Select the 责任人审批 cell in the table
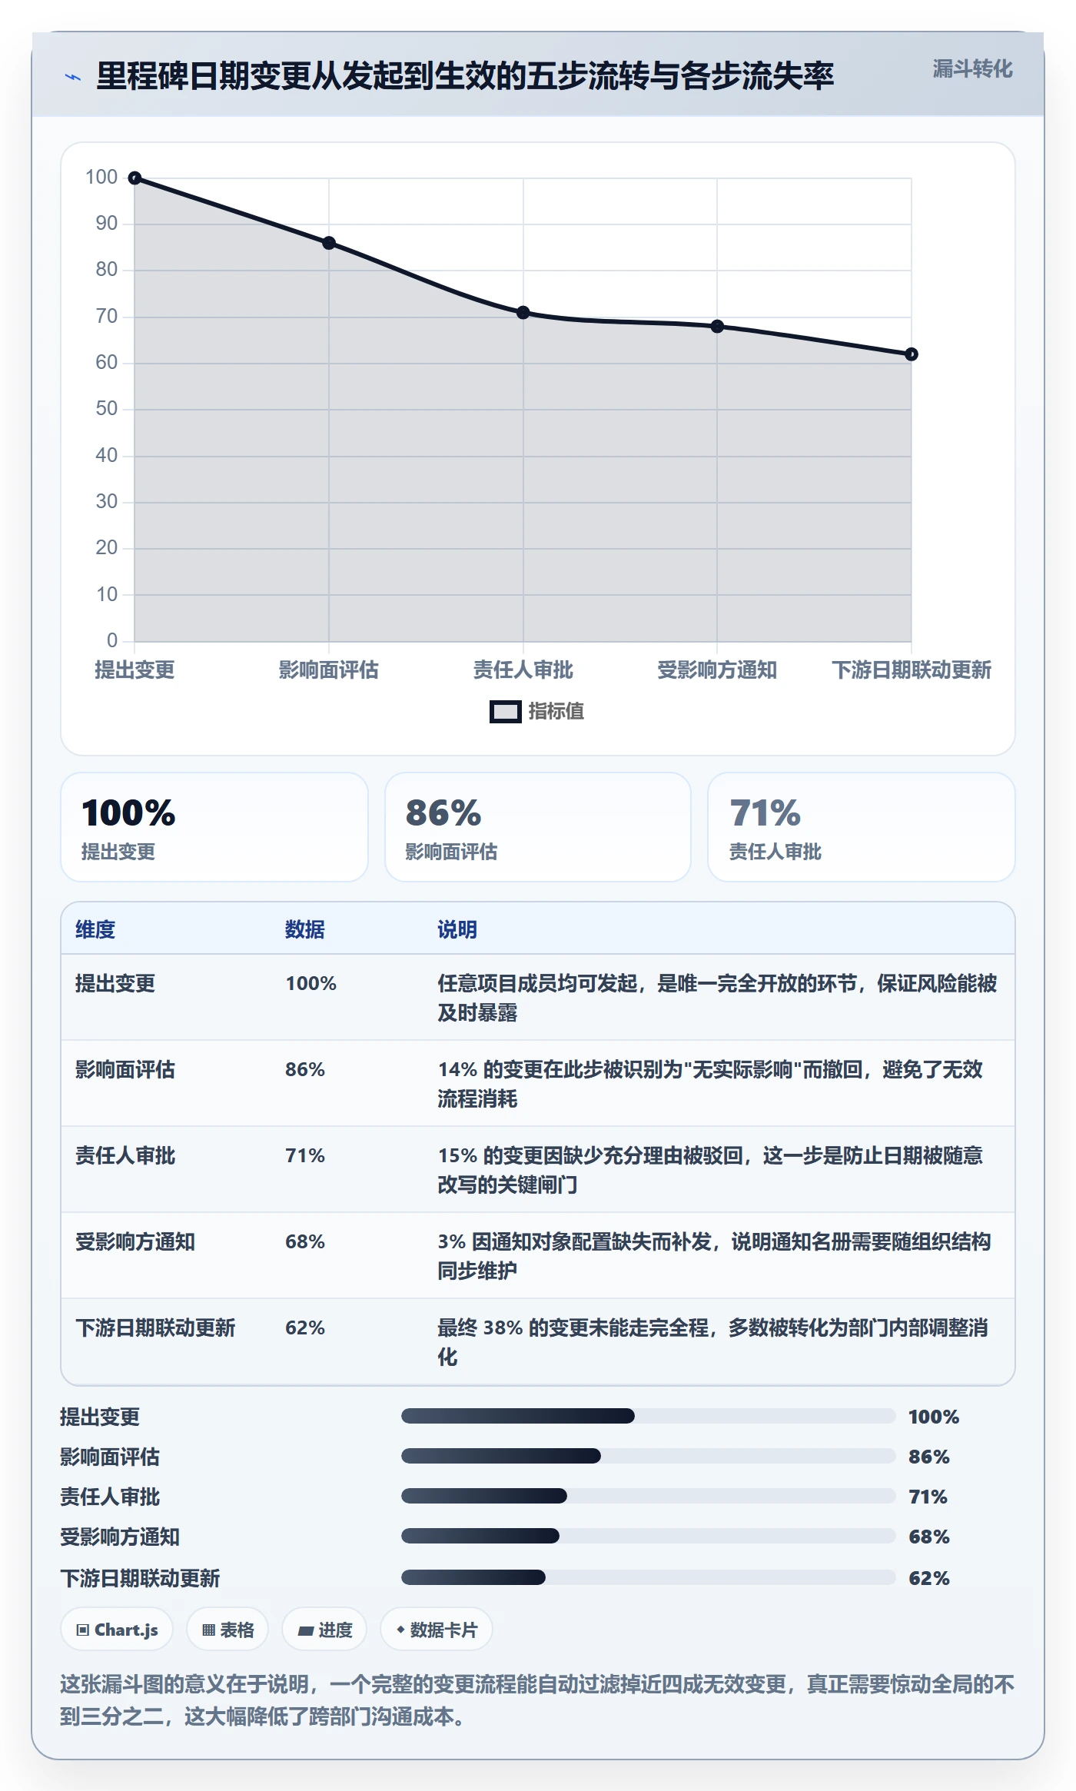1076x1791 pixels. pyautogui.click(x=125, y=1155)
